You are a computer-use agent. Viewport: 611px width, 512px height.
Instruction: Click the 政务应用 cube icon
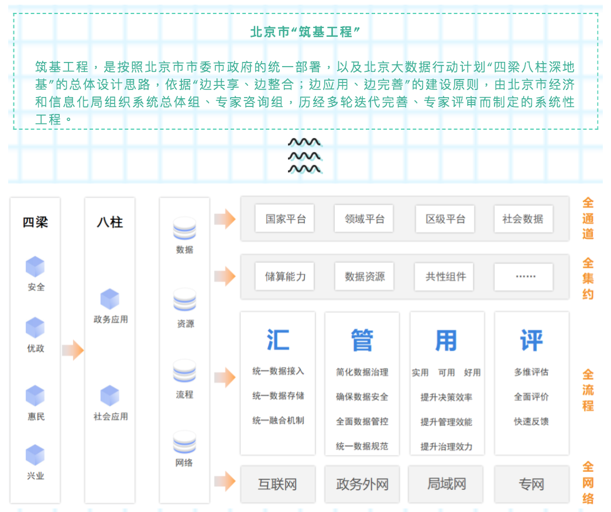pyautogui.click(x=109, y=299)
